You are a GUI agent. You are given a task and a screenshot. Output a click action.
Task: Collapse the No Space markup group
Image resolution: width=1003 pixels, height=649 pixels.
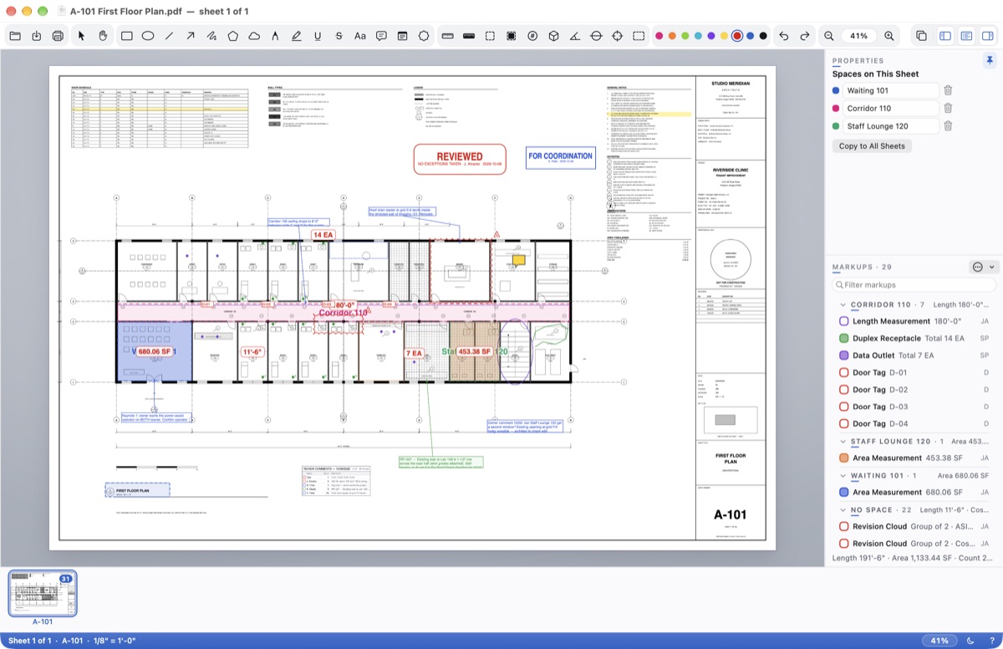coord(843,509)
